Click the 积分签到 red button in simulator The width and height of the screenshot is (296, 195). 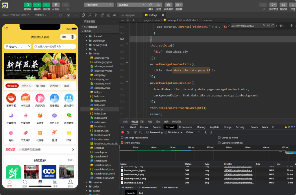click(12, 86)
